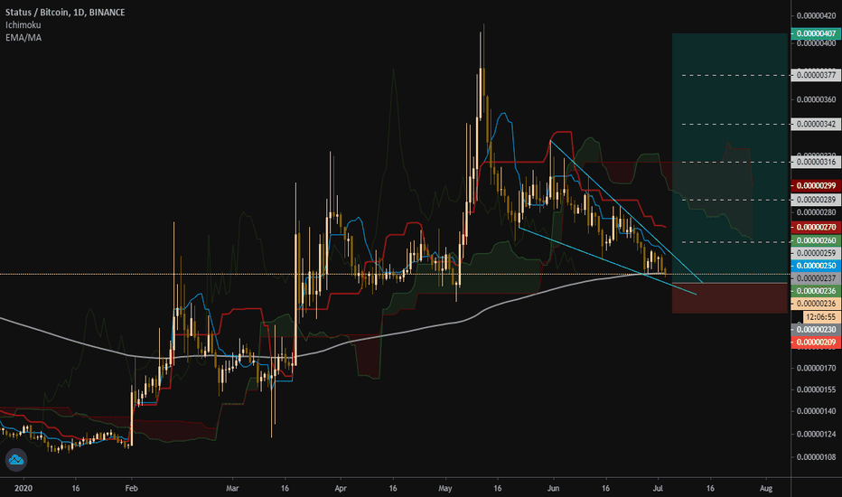Click the peach 0.00000236 current price tag
842x497 pixels.
click(816, 304)
